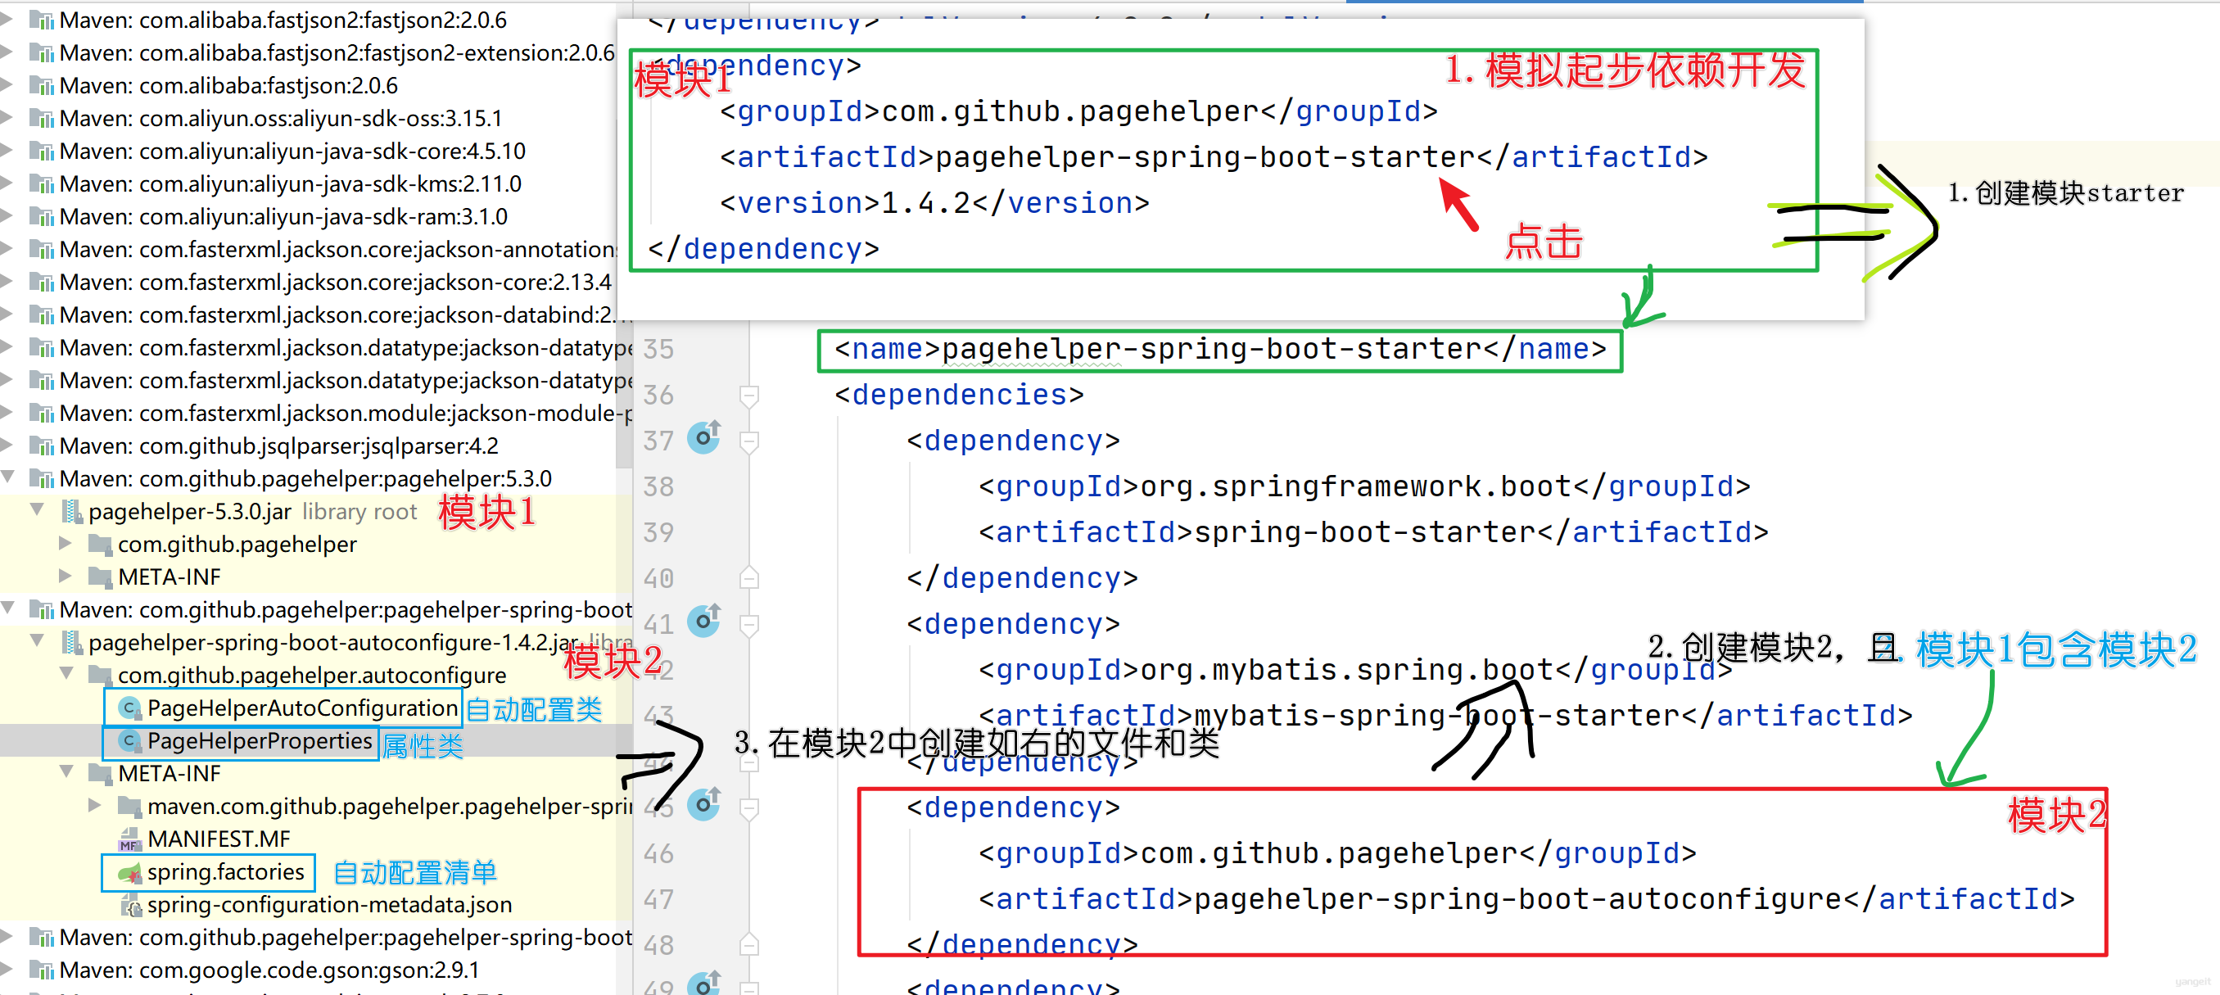The width and height of the screenshot is (2220, 995).
Task: Toggle code fold marker at line 36 dependencies
Action: tap(749, 396)
